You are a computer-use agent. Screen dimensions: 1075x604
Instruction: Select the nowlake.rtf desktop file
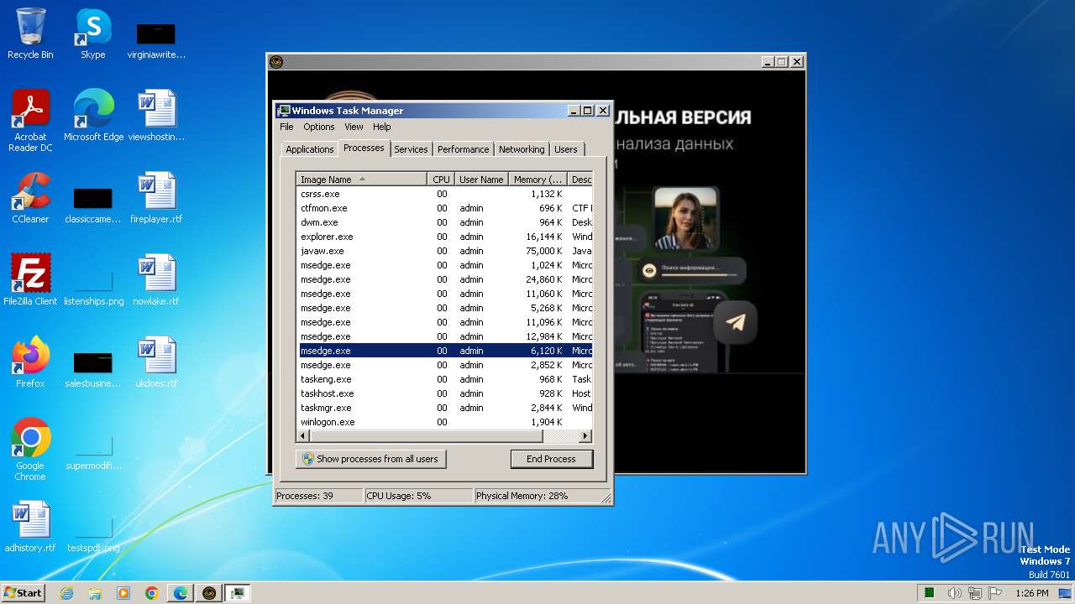pos(156,280)
